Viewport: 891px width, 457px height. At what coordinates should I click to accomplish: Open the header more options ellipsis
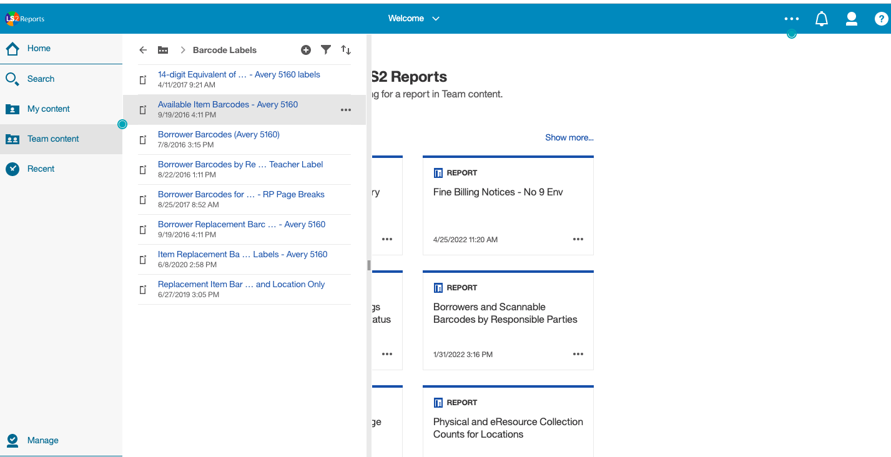click(x=792, y=19)
